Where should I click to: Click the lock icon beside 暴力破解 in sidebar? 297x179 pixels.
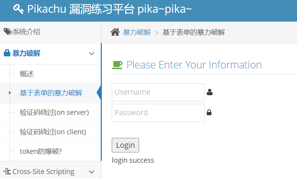tap(7, 54)
